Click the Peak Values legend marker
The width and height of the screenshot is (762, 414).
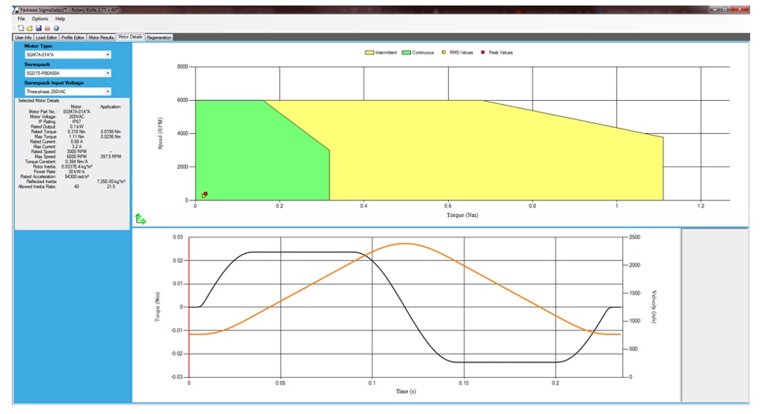483,53
